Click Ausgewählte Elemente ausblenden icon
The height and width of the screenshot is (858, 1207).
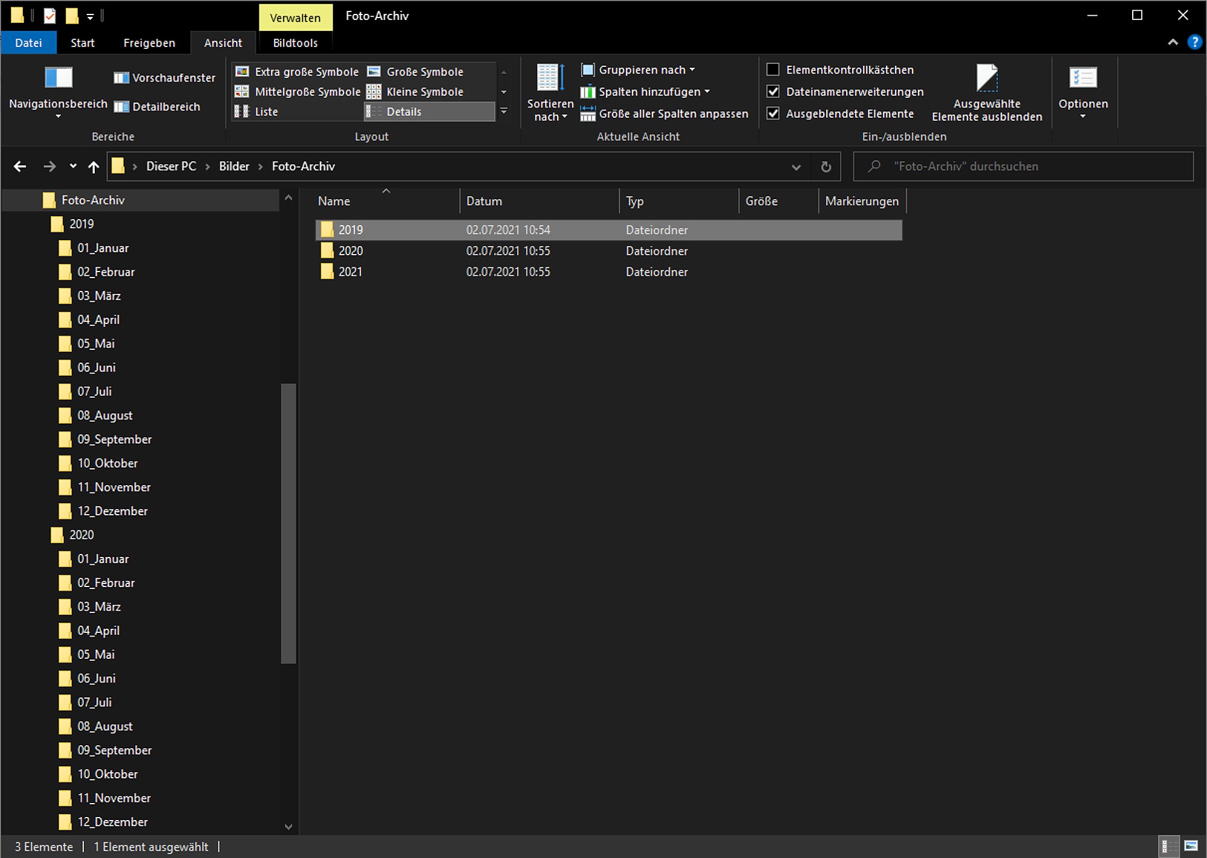point(987,78)
